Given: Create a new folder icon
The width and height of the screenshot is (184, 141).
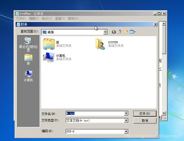Looking at the screenshot, I should [x=126, y=32].
